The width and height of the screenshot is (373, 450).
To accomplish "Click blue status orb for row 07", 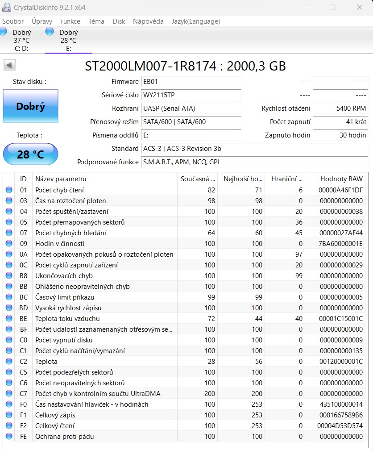I will pyautogui.click(x=9, y=233).
